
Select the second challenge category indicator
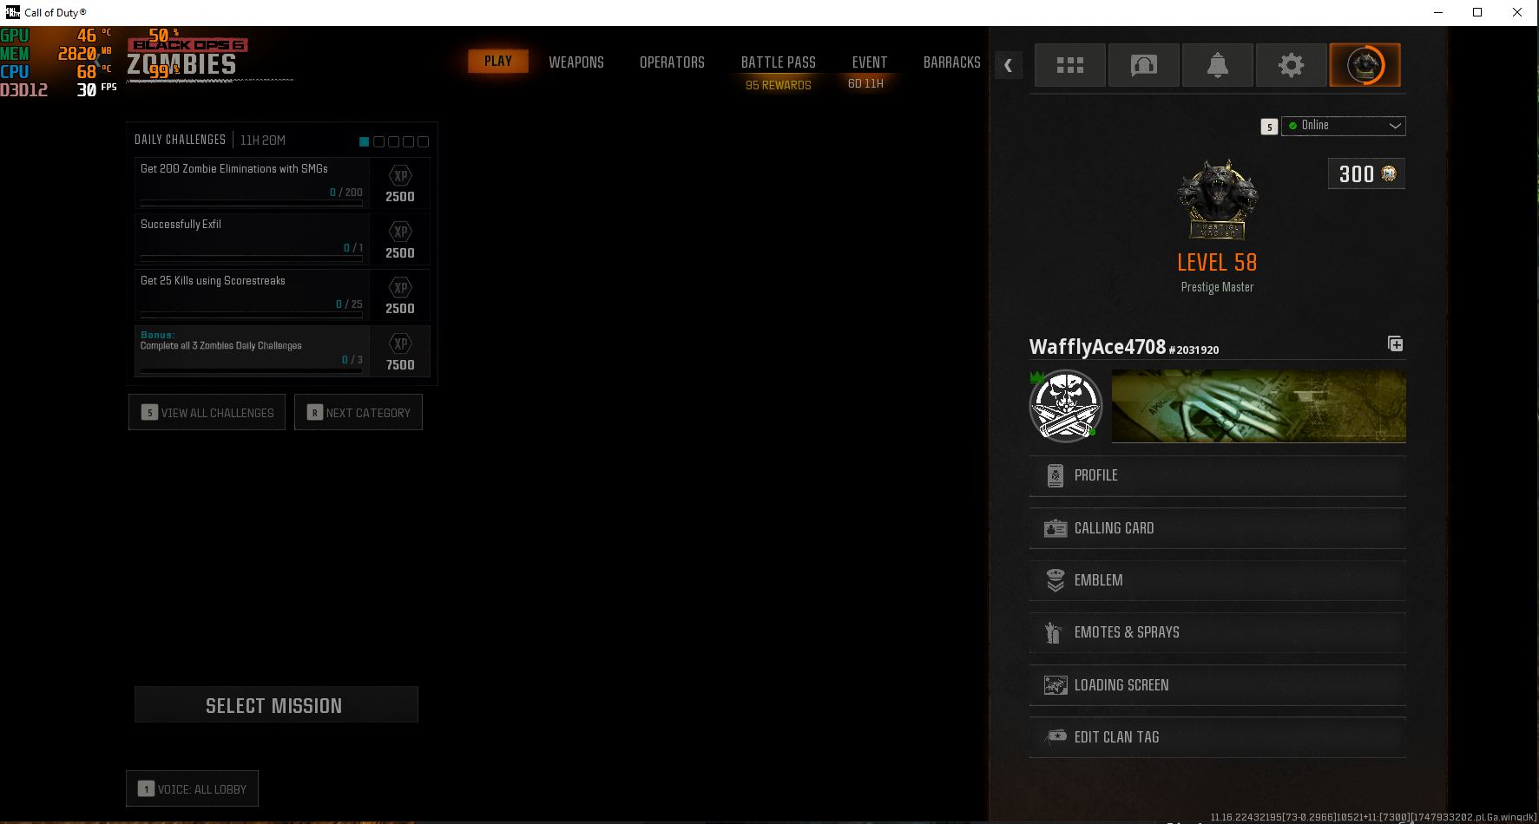tap(379, 141)
